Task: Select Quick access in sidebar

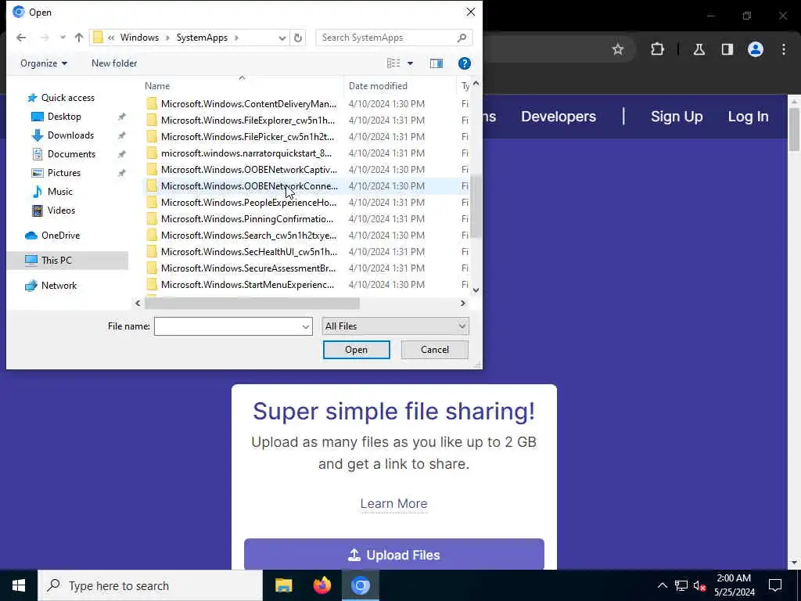Action: [67, 98]
